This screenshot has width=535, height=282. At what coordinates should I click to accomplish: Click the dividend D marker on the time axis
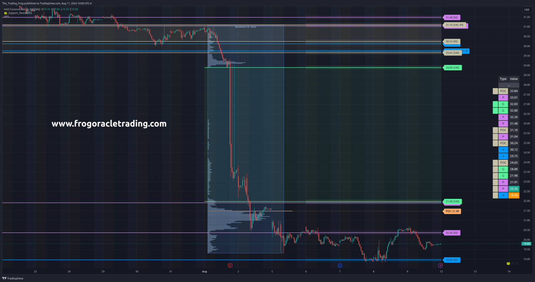340,266
